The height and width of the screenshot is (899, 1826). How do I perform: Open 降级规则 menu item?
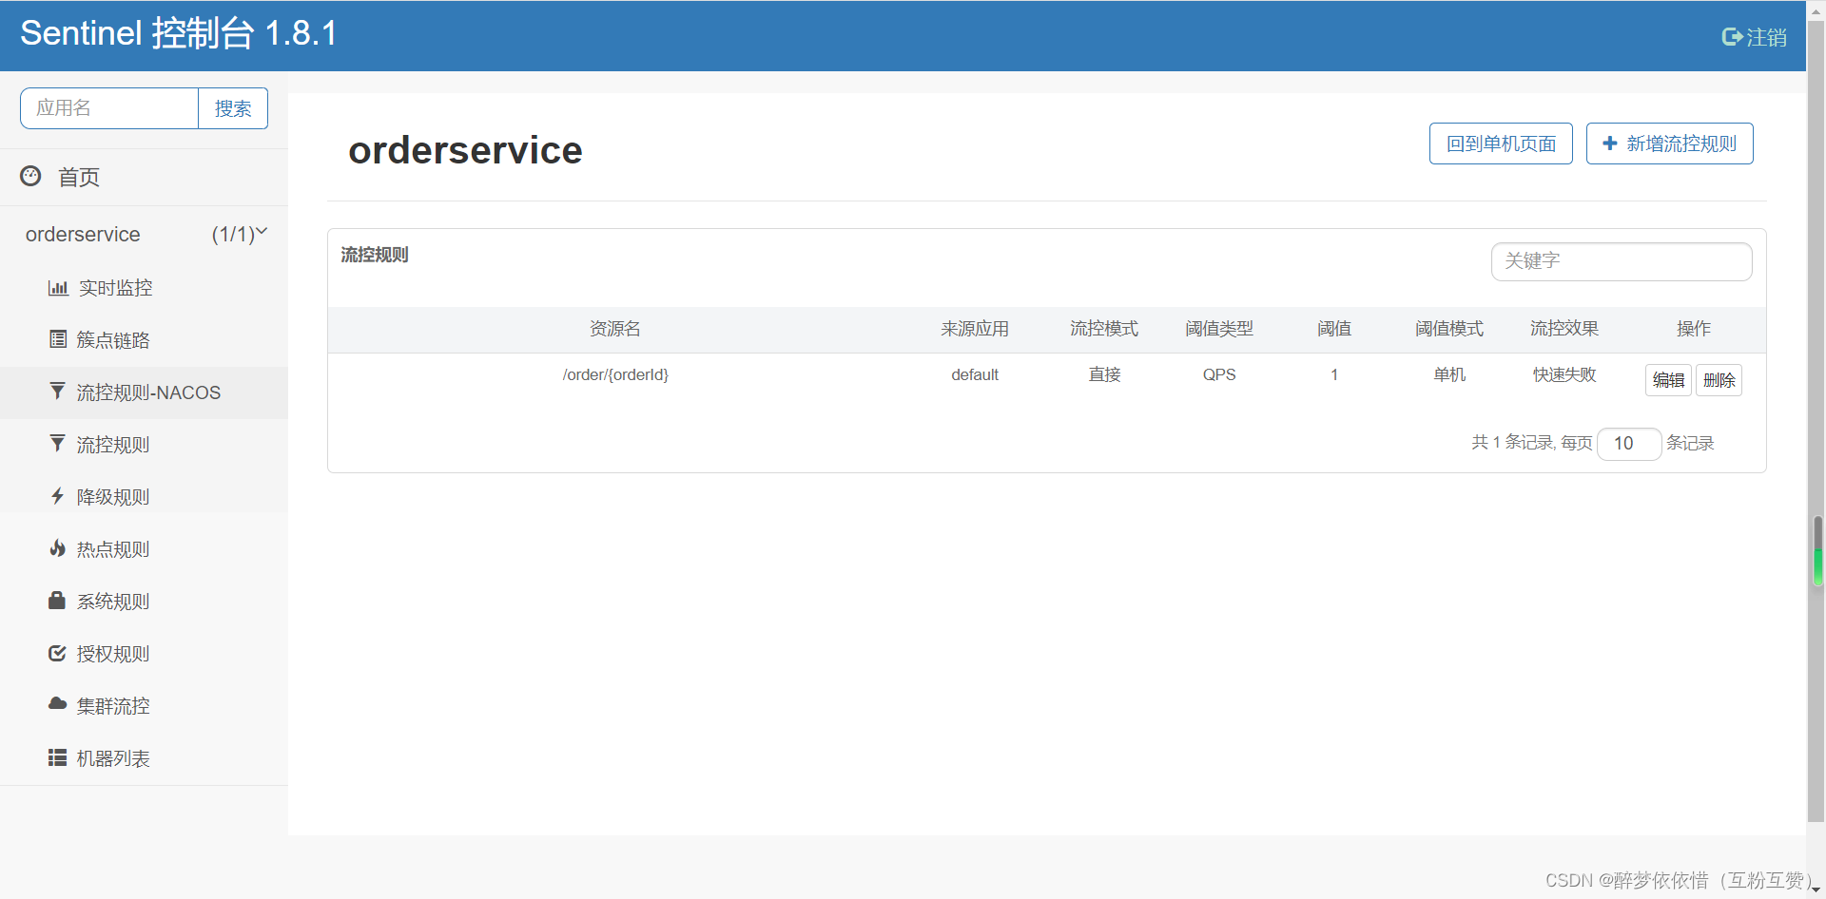144,497
